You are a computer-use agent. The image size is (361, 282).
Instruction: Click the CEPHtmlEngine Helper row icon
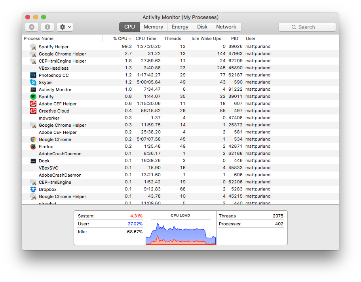click(33, 61)
